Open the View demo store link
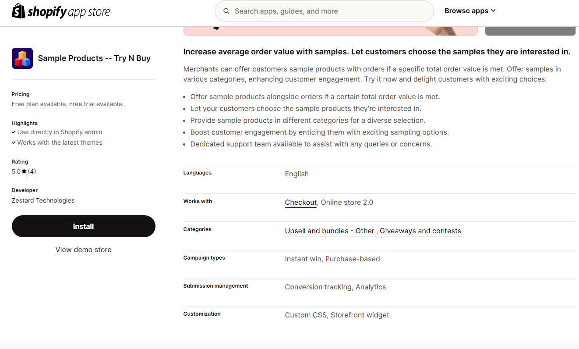This screenshot has height=349, width=579. [x=84, y=250]
